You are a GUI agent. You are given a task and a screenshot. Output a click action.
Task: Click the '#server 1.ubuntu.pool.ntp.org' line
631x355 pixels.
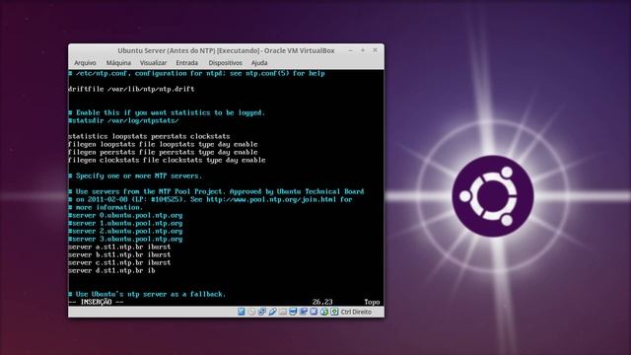[125, 224]
